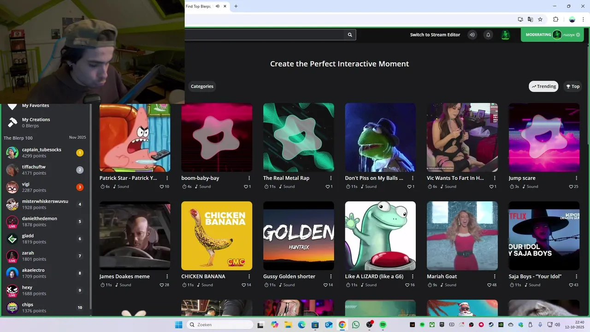The height and width of the screenshot is (332, 590).
Task: Click in the Blerp search field
Action: [265, 35]
